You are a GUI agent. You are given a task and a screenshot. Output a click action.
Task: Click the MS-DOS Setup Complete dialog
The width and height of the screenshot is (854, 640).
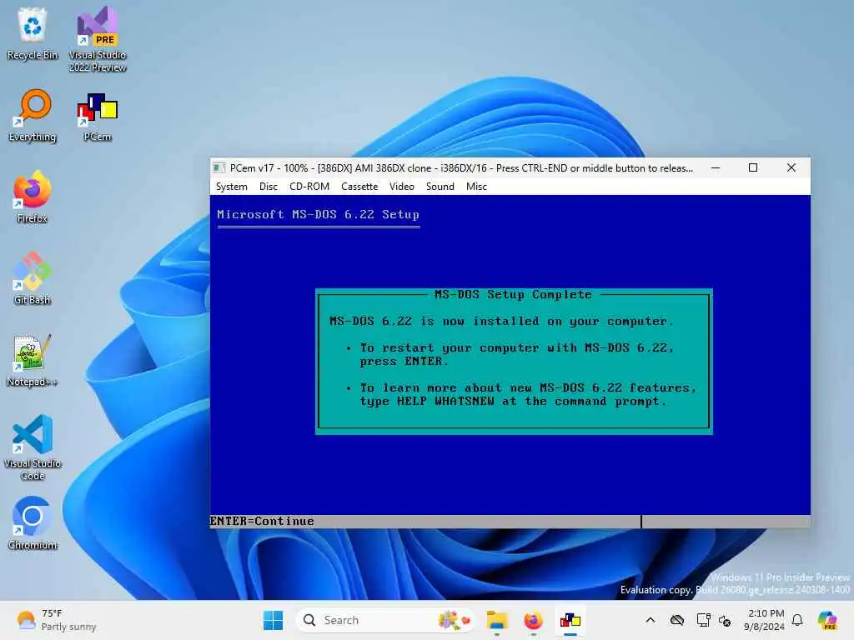click(x=514, y=362)
